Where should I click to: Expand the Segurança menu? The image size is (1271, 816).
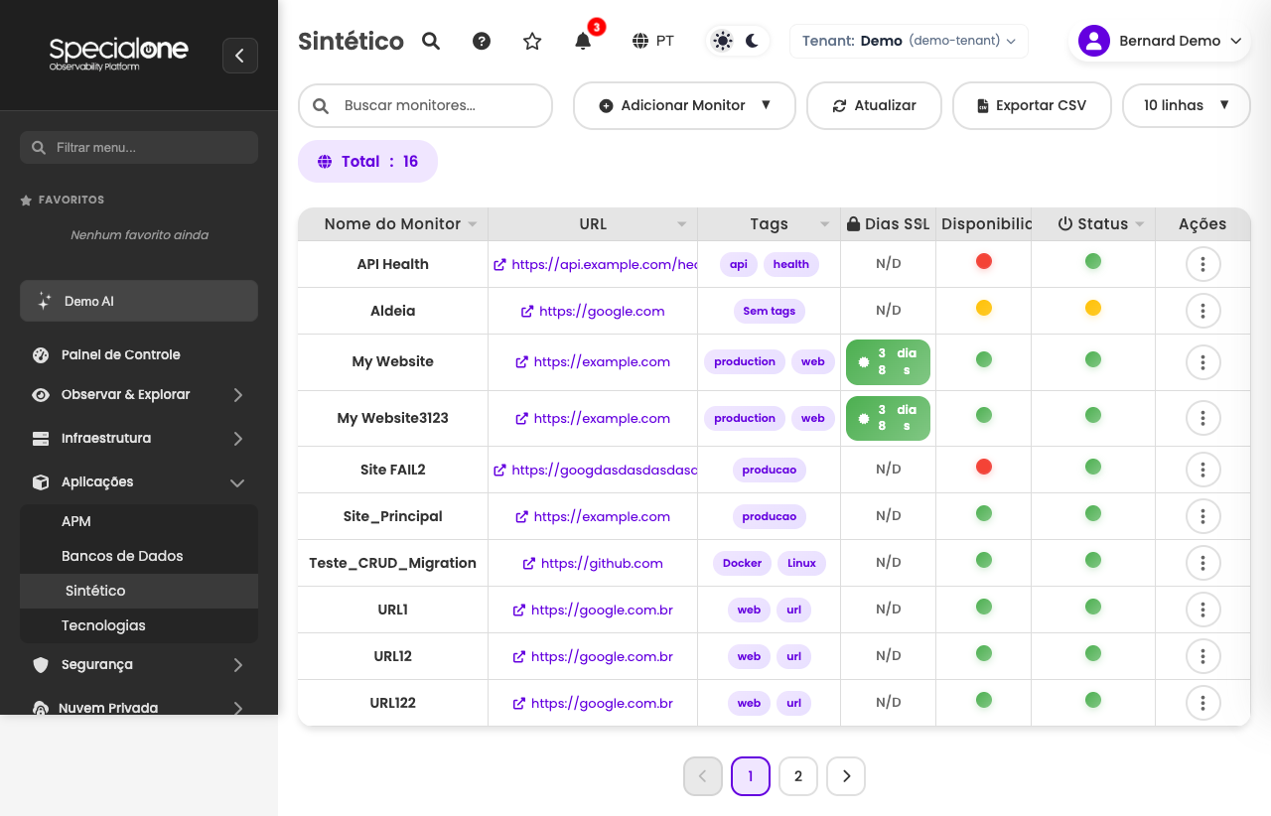click(139, 664)
